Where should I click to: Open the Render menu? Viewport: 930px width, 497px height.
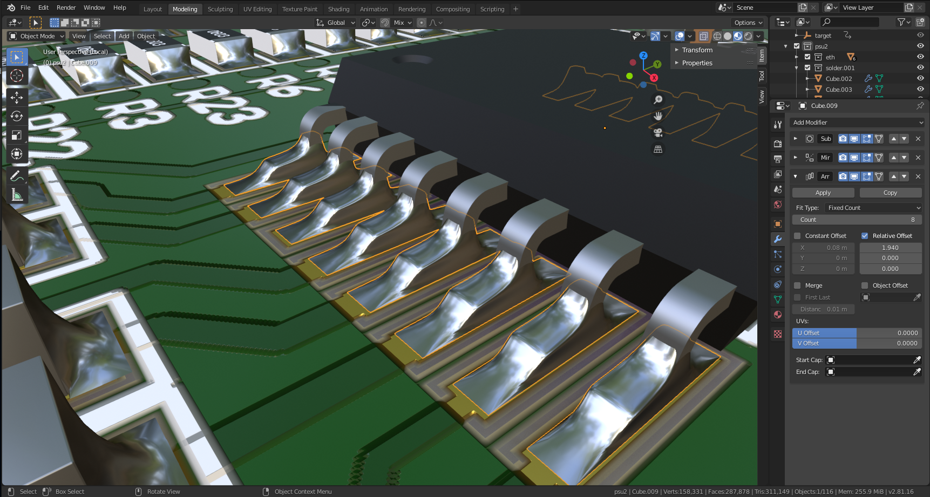[x=66, y=8]
